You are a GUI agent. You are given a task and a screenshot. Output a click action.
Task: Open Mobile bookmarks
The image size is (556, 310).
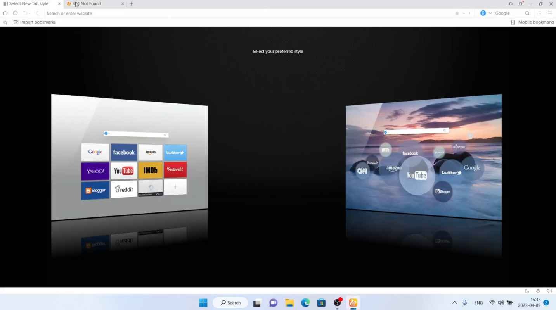(532, 22)
